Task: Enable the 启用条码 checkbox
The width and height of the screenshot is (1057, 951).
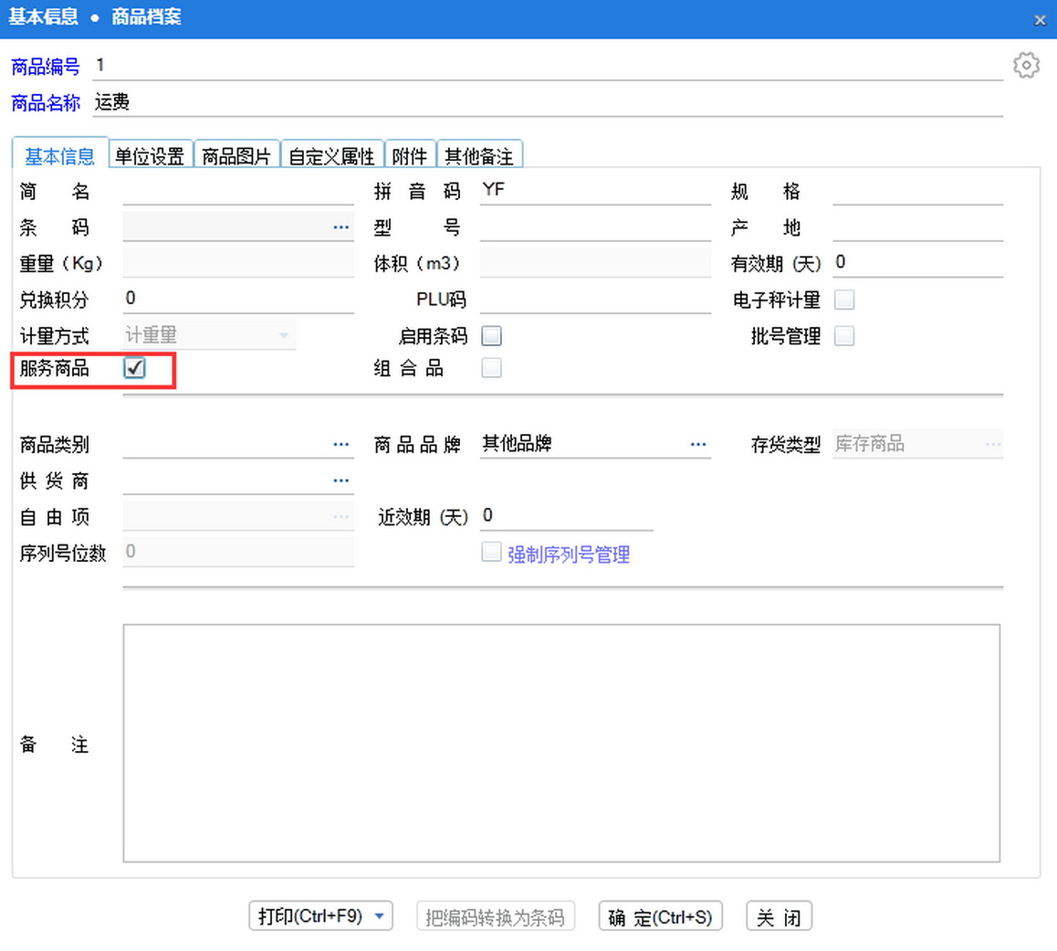Action: coord(491,336)
